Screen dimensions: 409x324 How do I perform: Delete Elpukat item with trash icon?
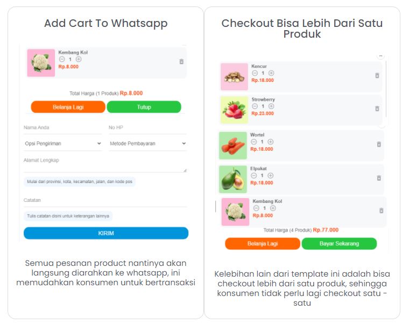379,178
